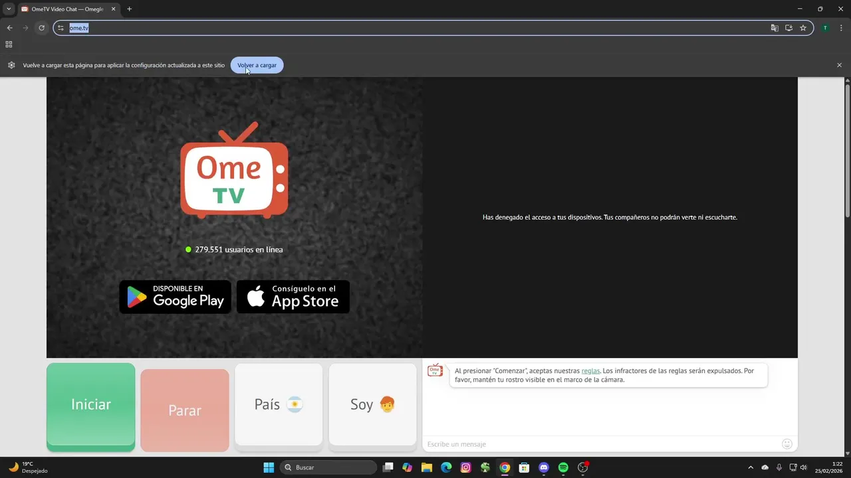
Task: Click the OneDrive cloud tray icon
Action: tap(765, 467)
